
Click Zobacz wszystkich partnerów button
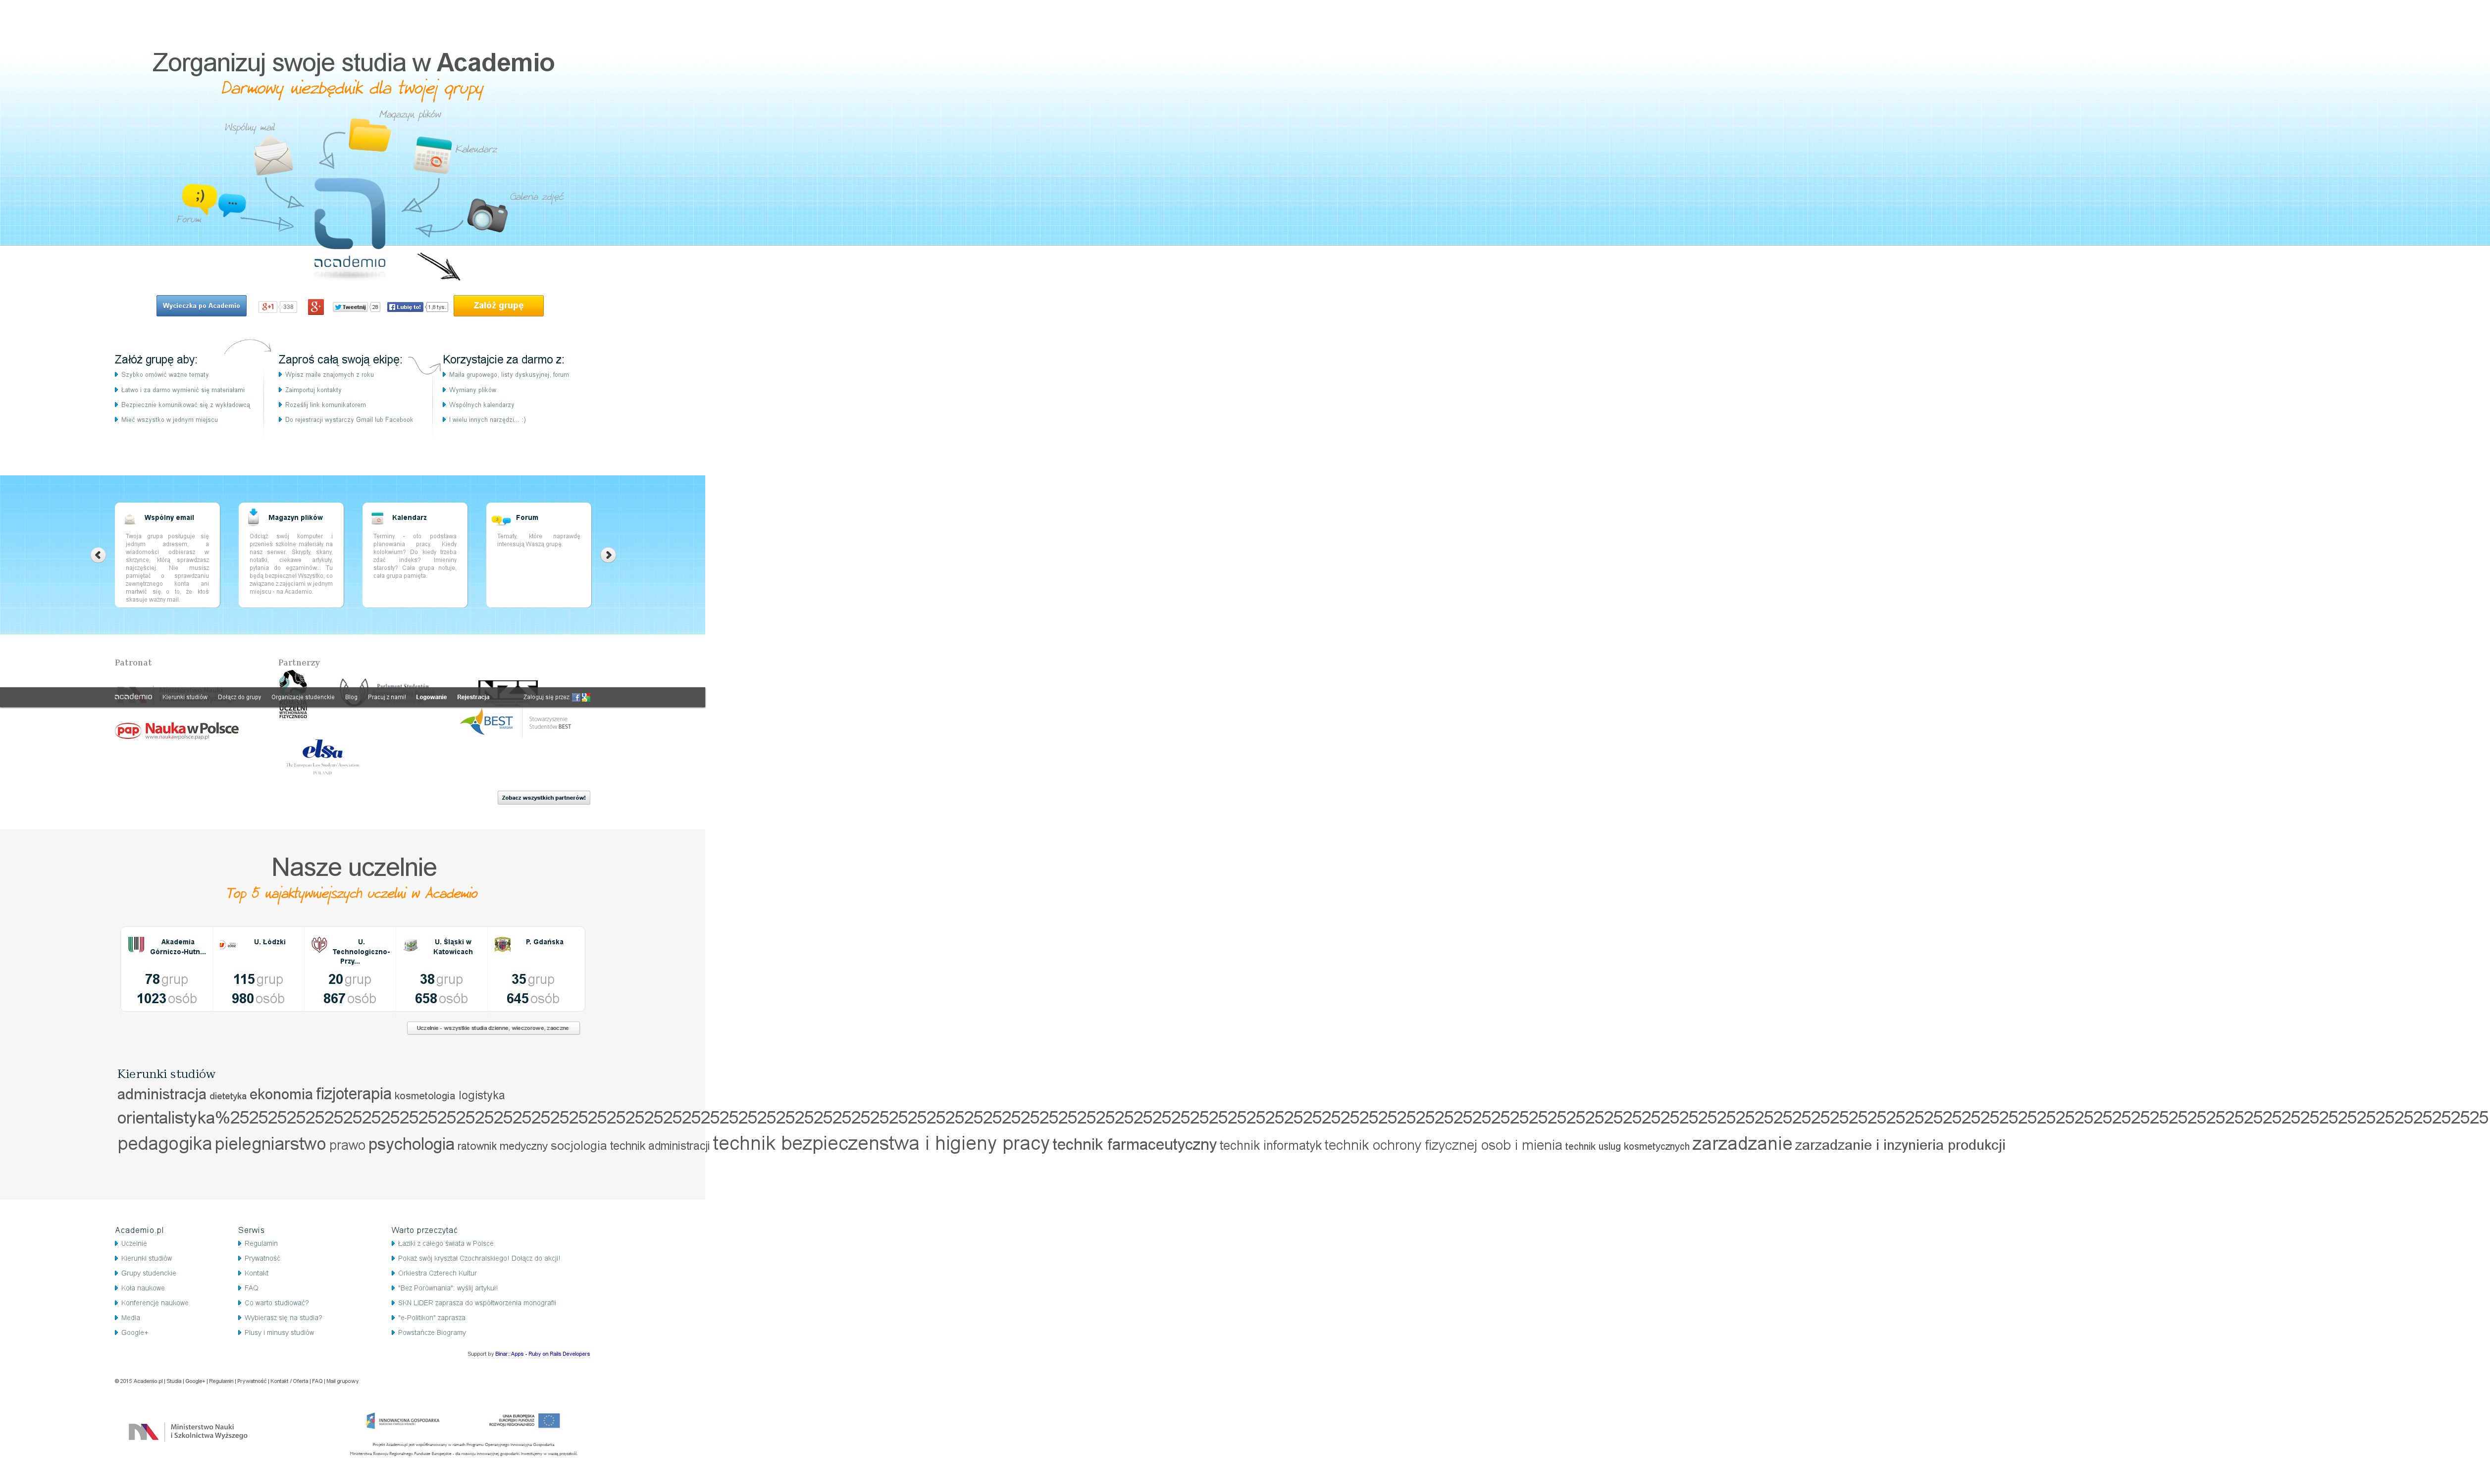543,798
